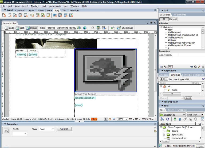The height and width of the screenshot is (148, 205).
Task: Switch to Split view
Action: 20,28
